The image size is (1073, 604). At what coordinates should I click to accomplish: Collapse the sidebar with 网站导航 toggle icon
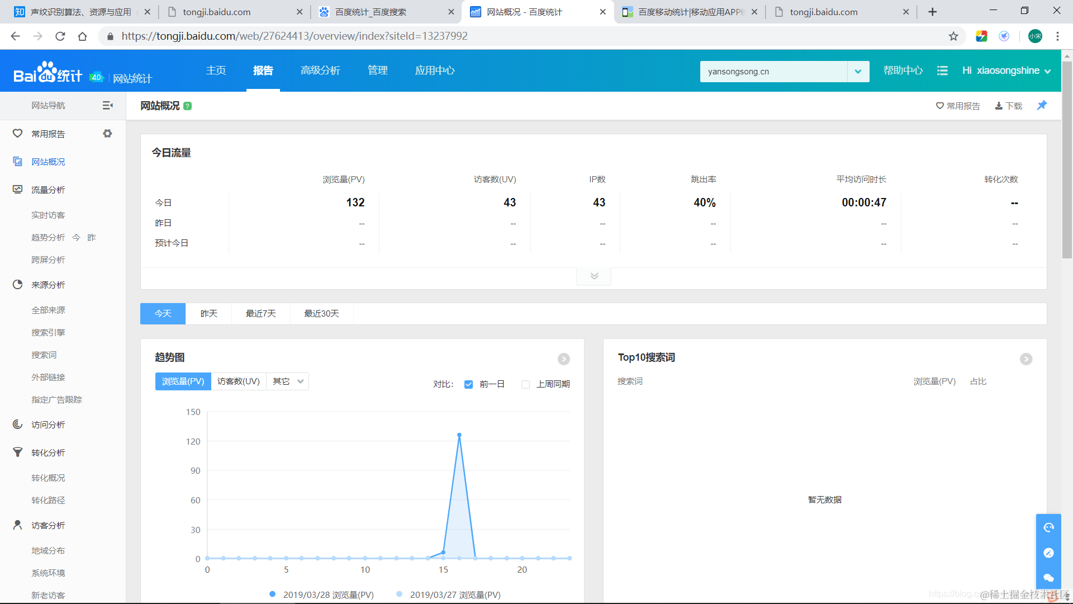(107, 106)
